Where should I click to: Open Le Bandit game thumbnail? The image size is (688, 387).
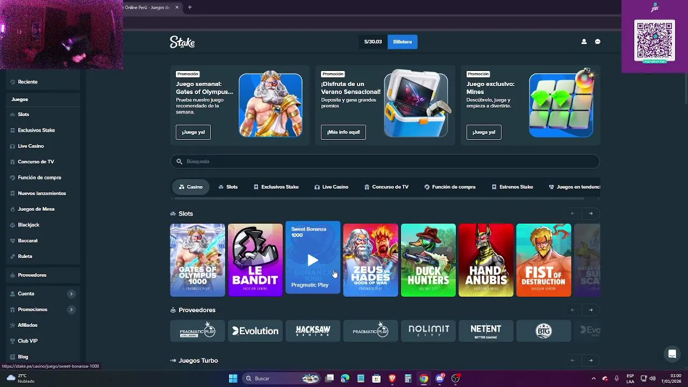(255, 260)
